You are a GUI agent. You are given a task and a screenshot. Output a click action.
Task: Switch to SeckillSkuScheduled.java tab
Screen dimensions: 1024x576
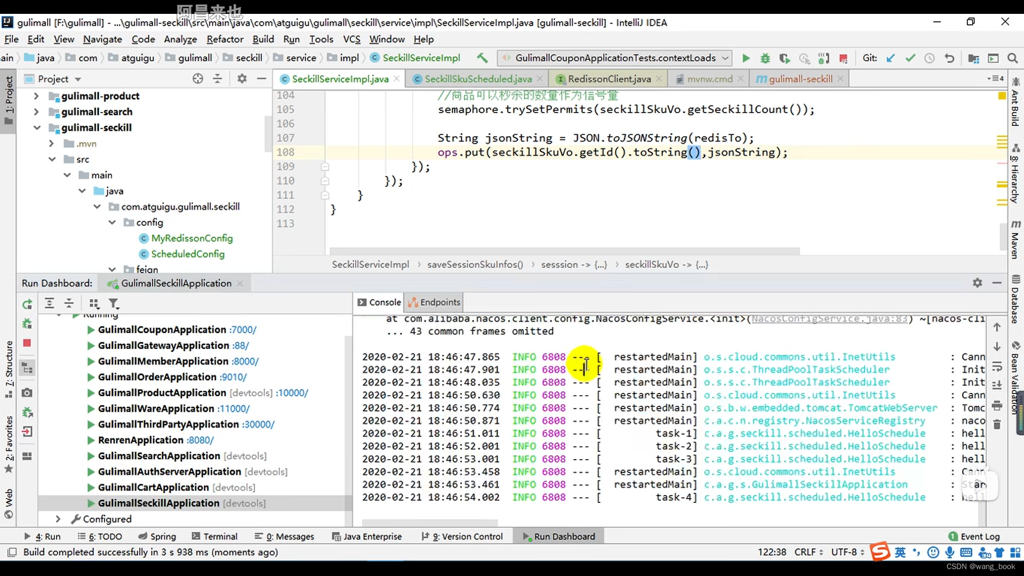pos(478,79)
